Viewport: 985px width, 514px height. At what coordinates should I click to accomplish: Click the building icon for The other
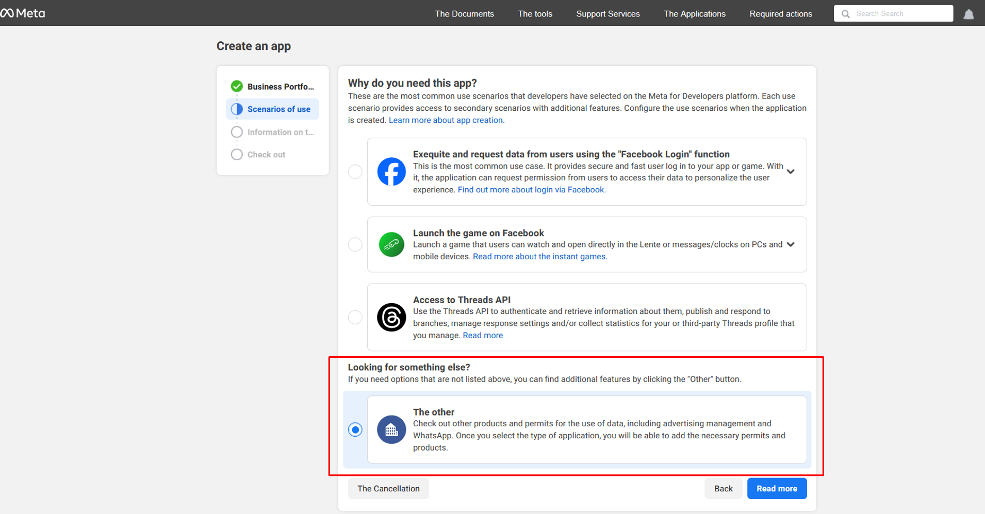click(x=391, y=429)
